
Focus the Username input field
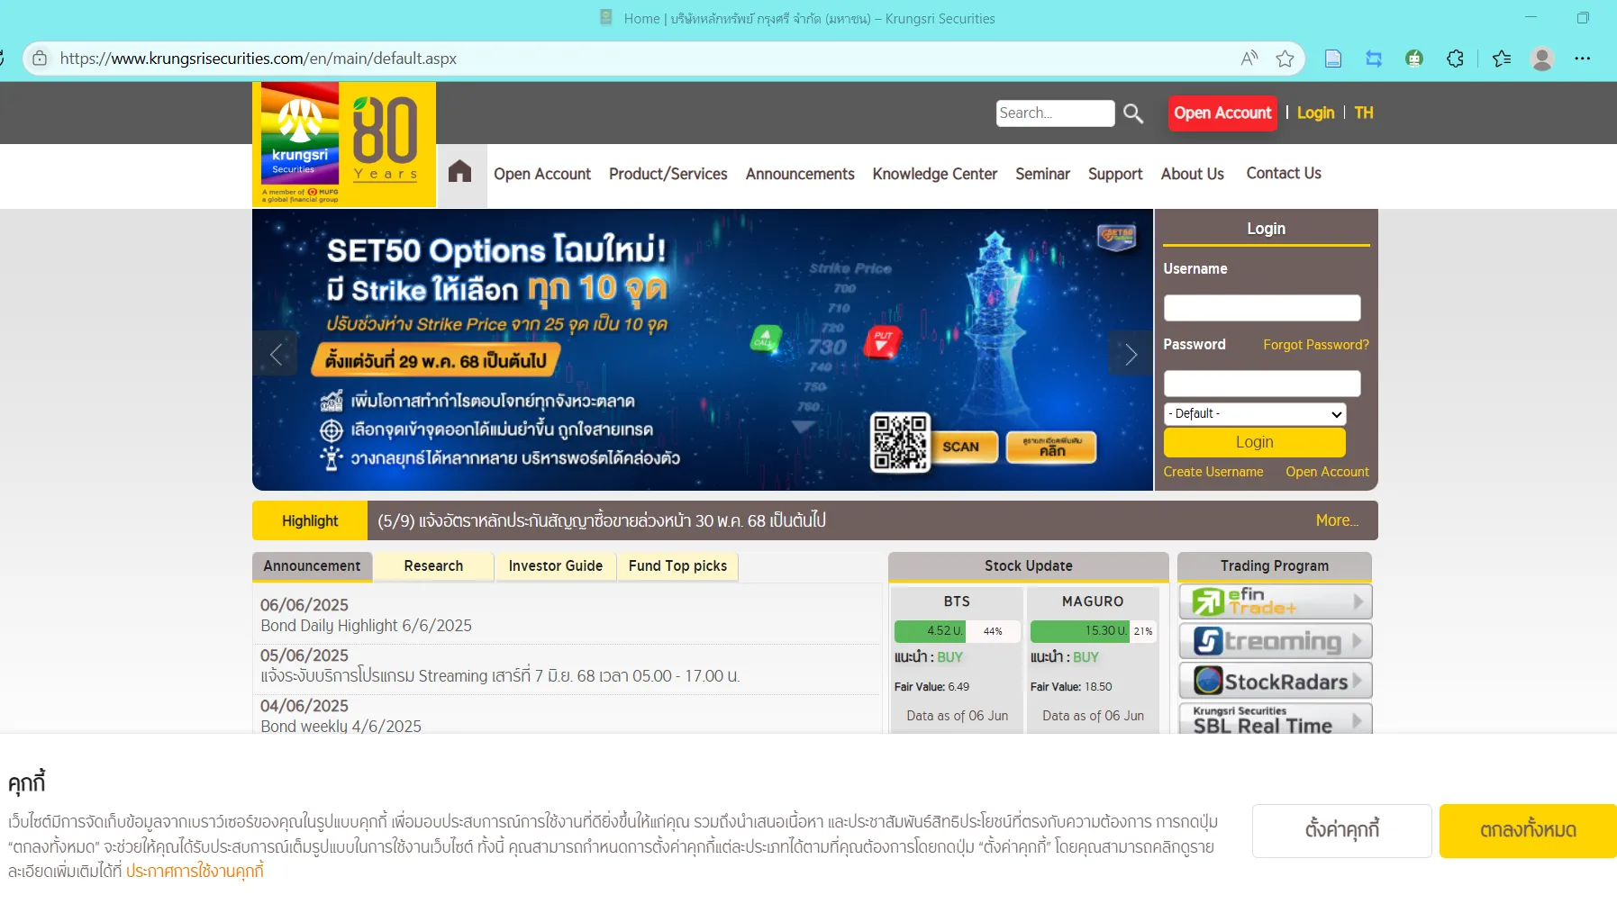[1262, 308]
